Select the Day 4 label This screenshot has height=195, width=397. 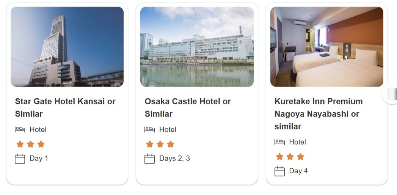298,171
